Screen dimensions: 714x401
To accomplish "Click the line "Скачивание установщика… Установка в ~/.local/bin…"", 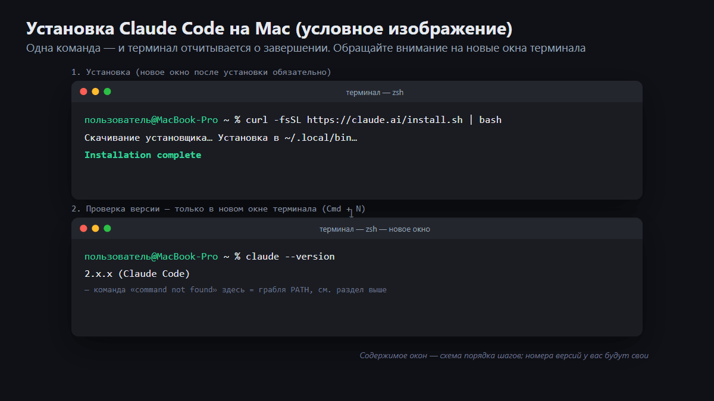I will [x=221, y=138].
